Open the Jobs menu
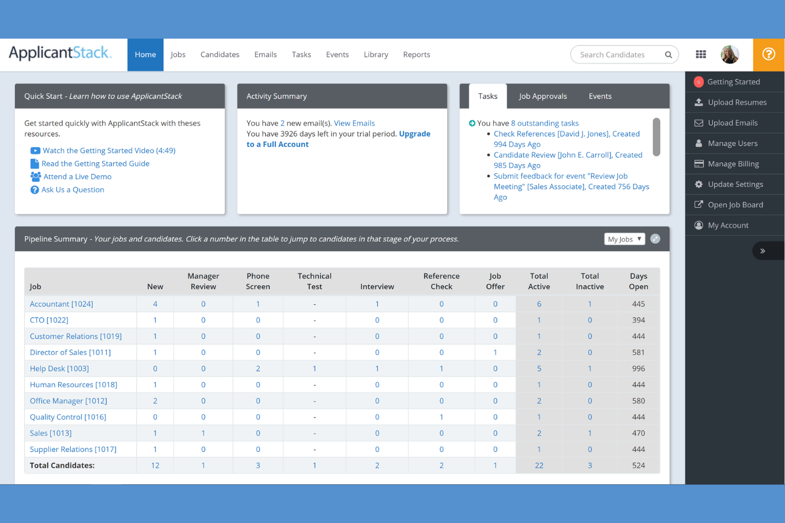785x523 pixels. click(178, 55)
